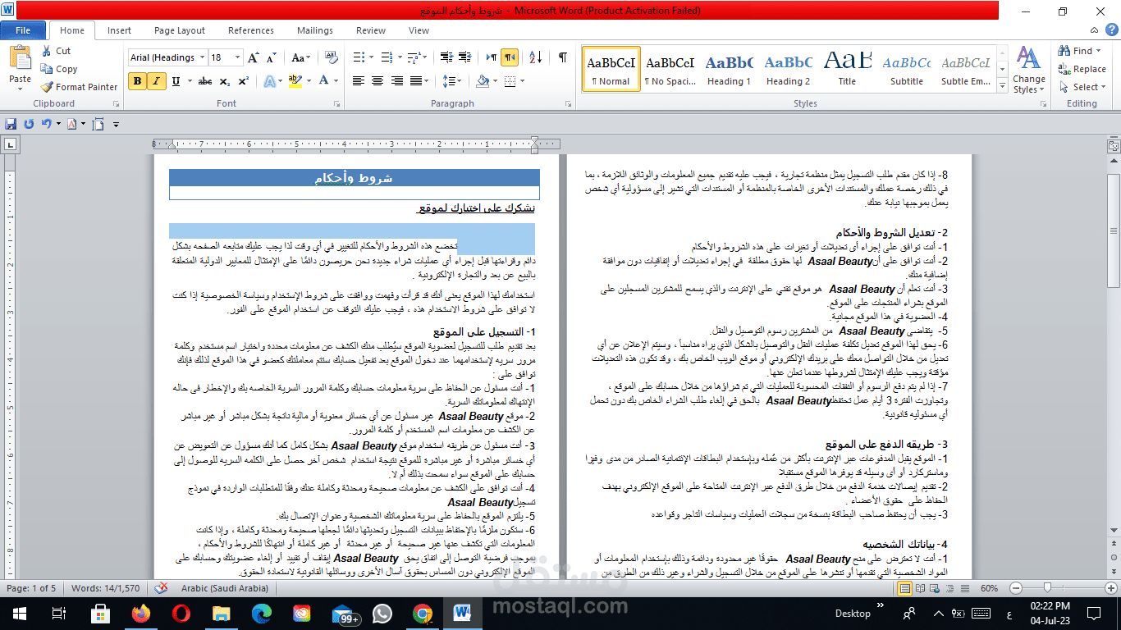Switch to the References tab

[x=251, y=30]
